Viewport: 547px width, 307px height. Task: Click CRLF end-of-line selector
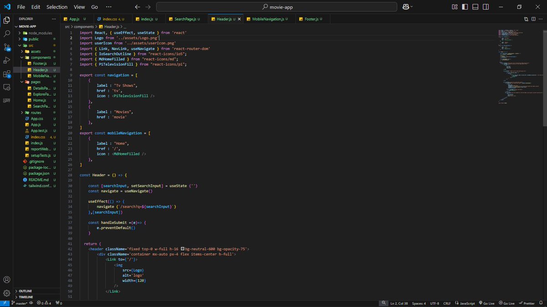[x=447, y=303]
